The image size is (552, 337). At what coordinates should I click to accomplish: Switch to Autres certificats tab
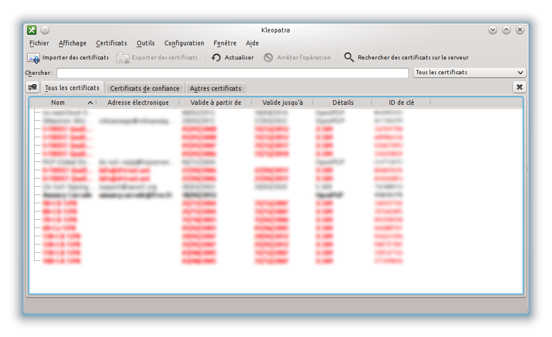(x=215, y=88)
